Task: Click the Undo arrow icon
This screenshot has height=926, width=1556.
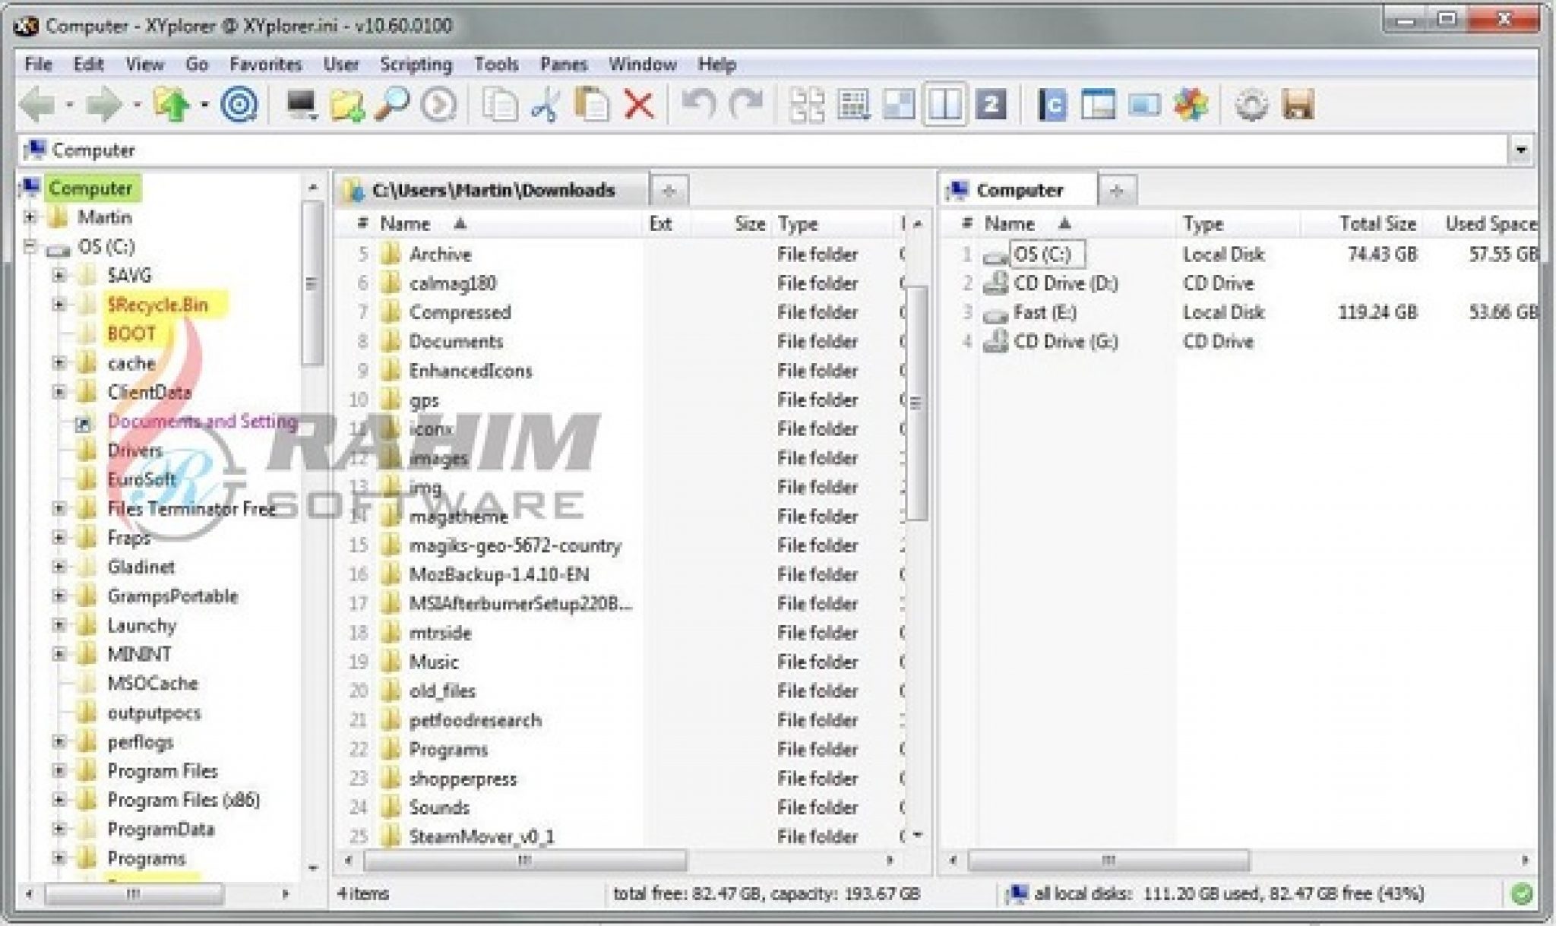Action: coord(698,105)
